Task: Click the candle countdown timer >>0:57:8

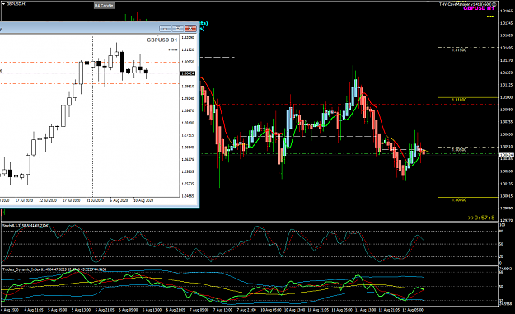Action: pos(481,218)
